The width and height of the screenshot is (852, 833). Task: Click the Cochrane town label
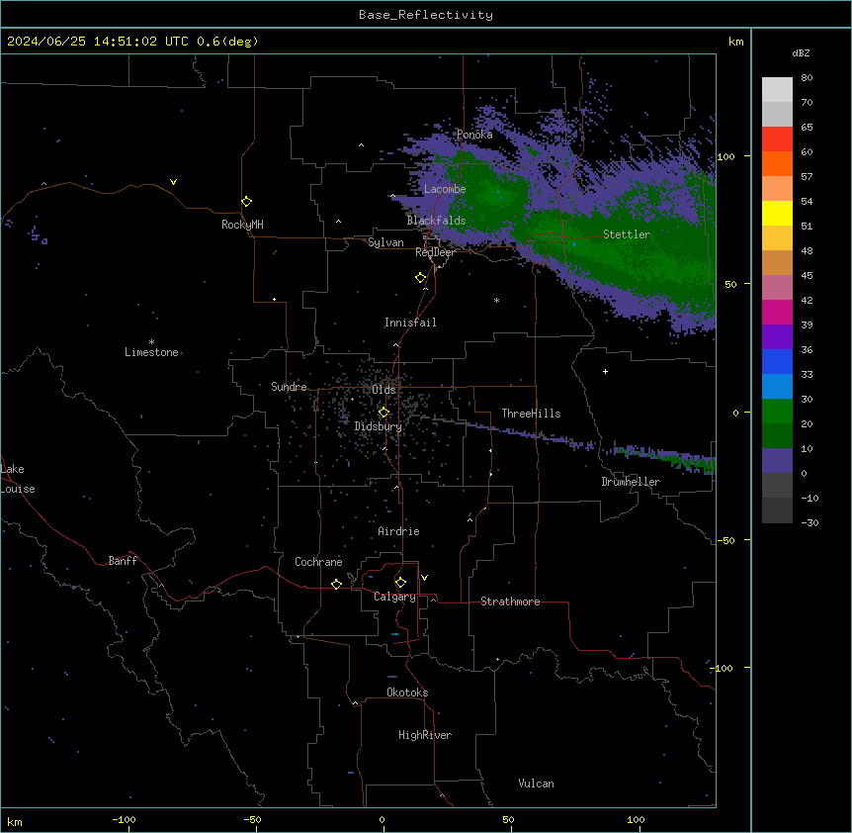(318, 562)
